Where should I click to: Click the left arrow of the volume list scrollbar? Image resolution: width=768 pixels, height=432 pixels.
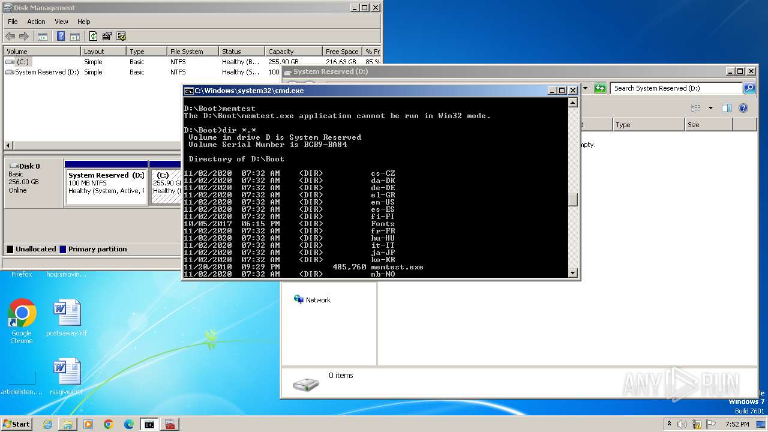[x=8, y=146]
